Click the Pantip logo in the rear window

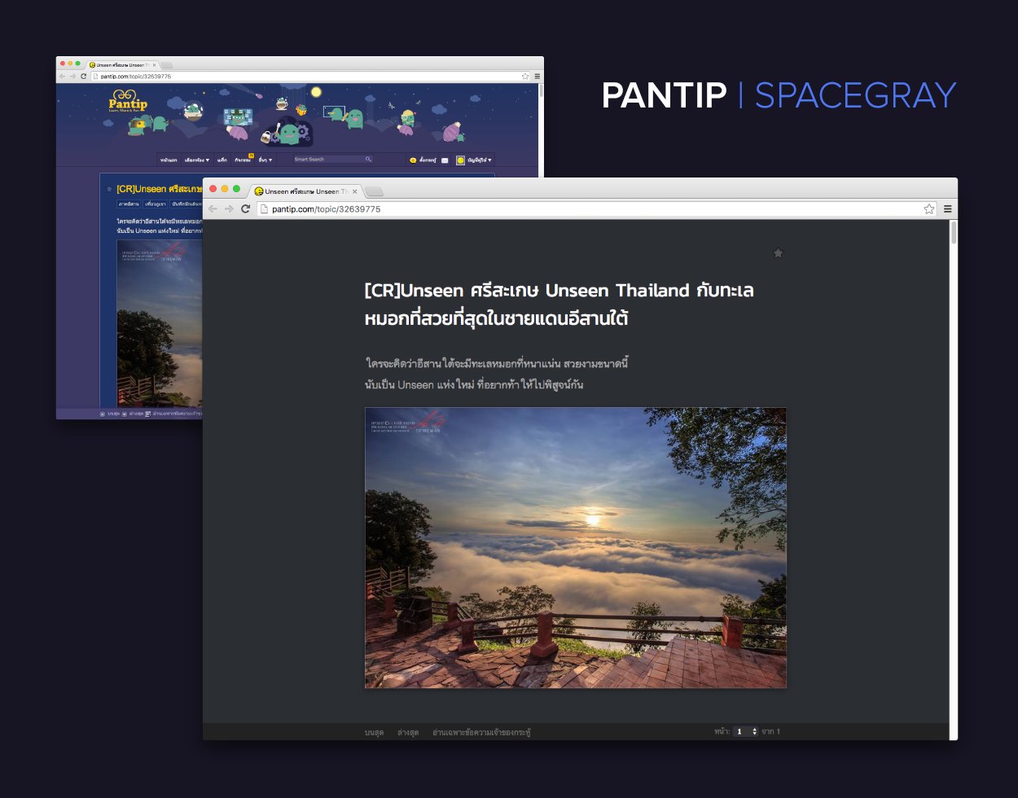click(x=129, y=102)
